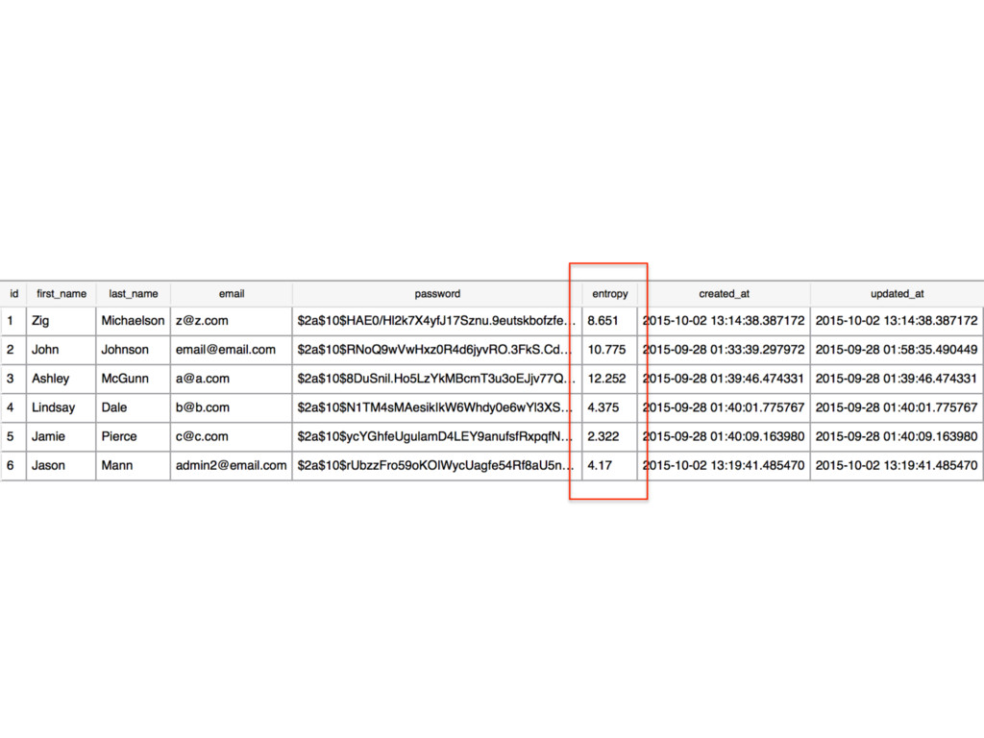Image resolution: width=984 pixels, height=738 pixels.
Task: Click the entropy column header
Action: coord(610,294)
